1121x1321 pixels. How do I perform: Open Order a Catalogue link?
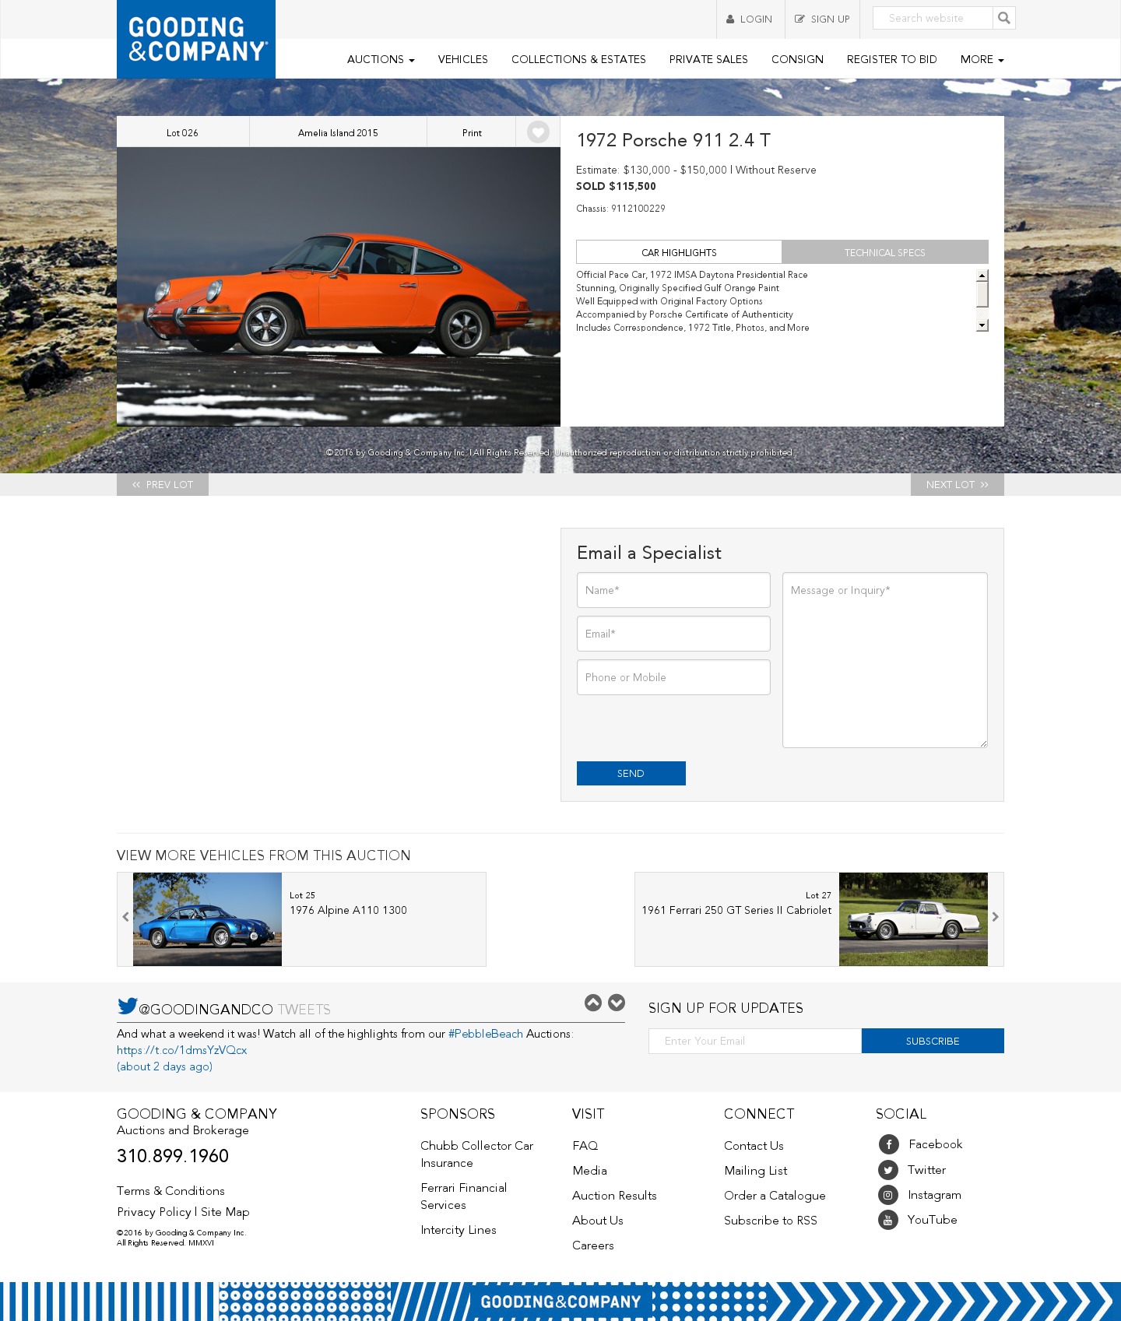pyautogui.click(x=775, y=1196)
